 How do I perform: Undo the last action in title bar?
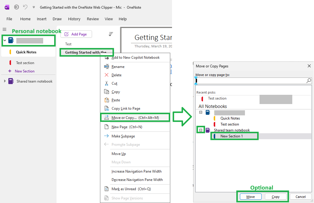point(25,7)
